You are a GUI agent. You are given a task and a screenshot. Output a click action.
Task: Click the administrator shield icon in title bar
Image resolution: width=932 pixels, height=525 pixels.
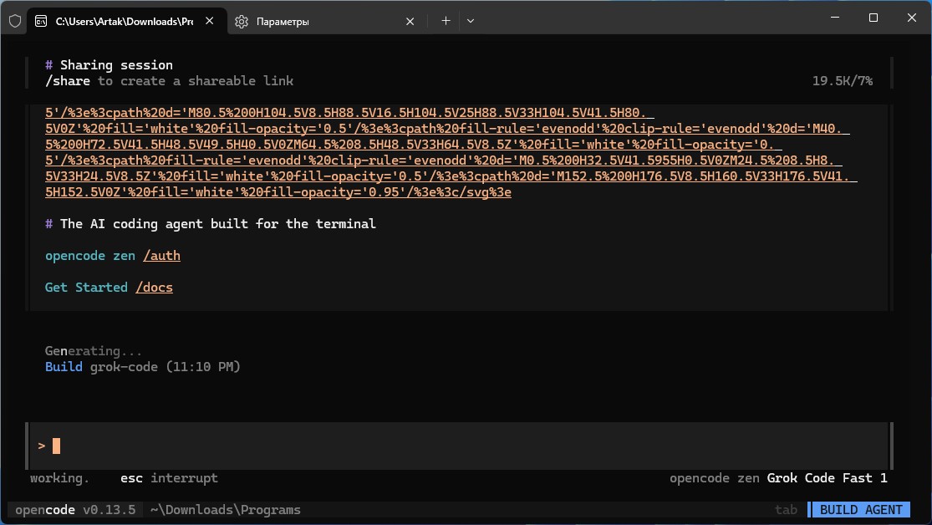pyautogui.click(x=14, y=22)
